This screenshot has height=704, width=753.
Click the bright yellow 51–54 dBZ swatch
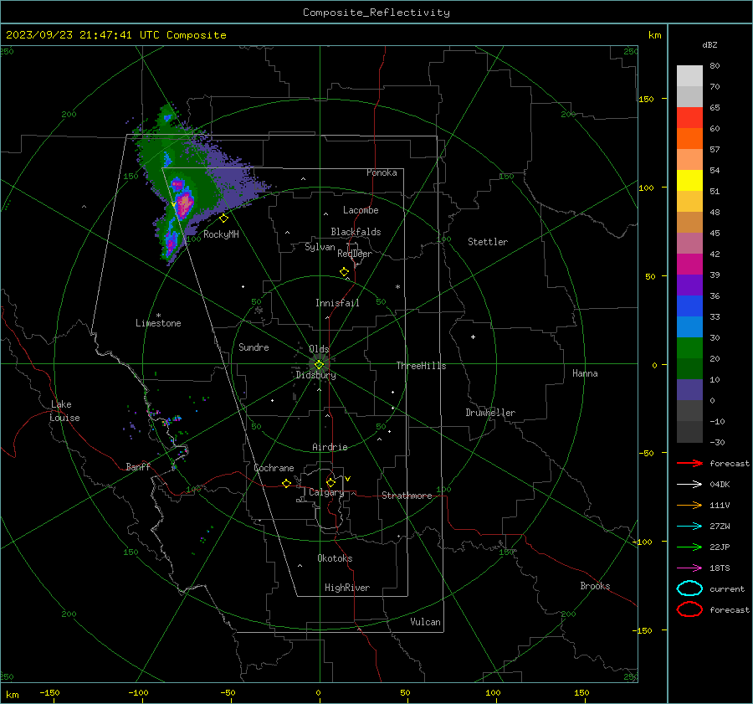point(689,181)
